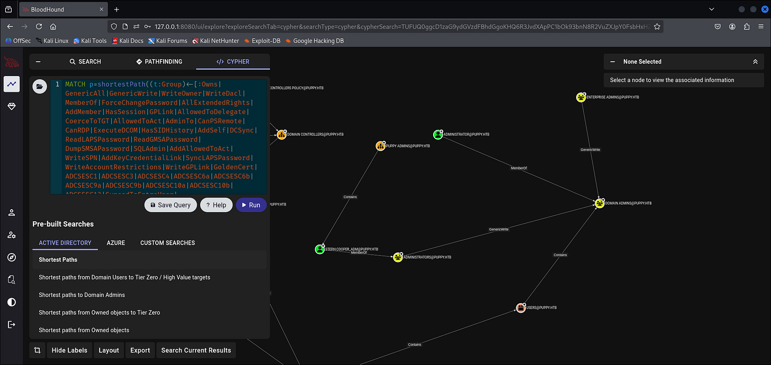Open the Explore graph view in sidebar

12,84
